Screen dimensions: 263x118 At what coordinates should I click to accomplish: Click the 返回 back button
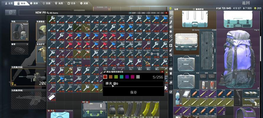[x=246, y=3]
